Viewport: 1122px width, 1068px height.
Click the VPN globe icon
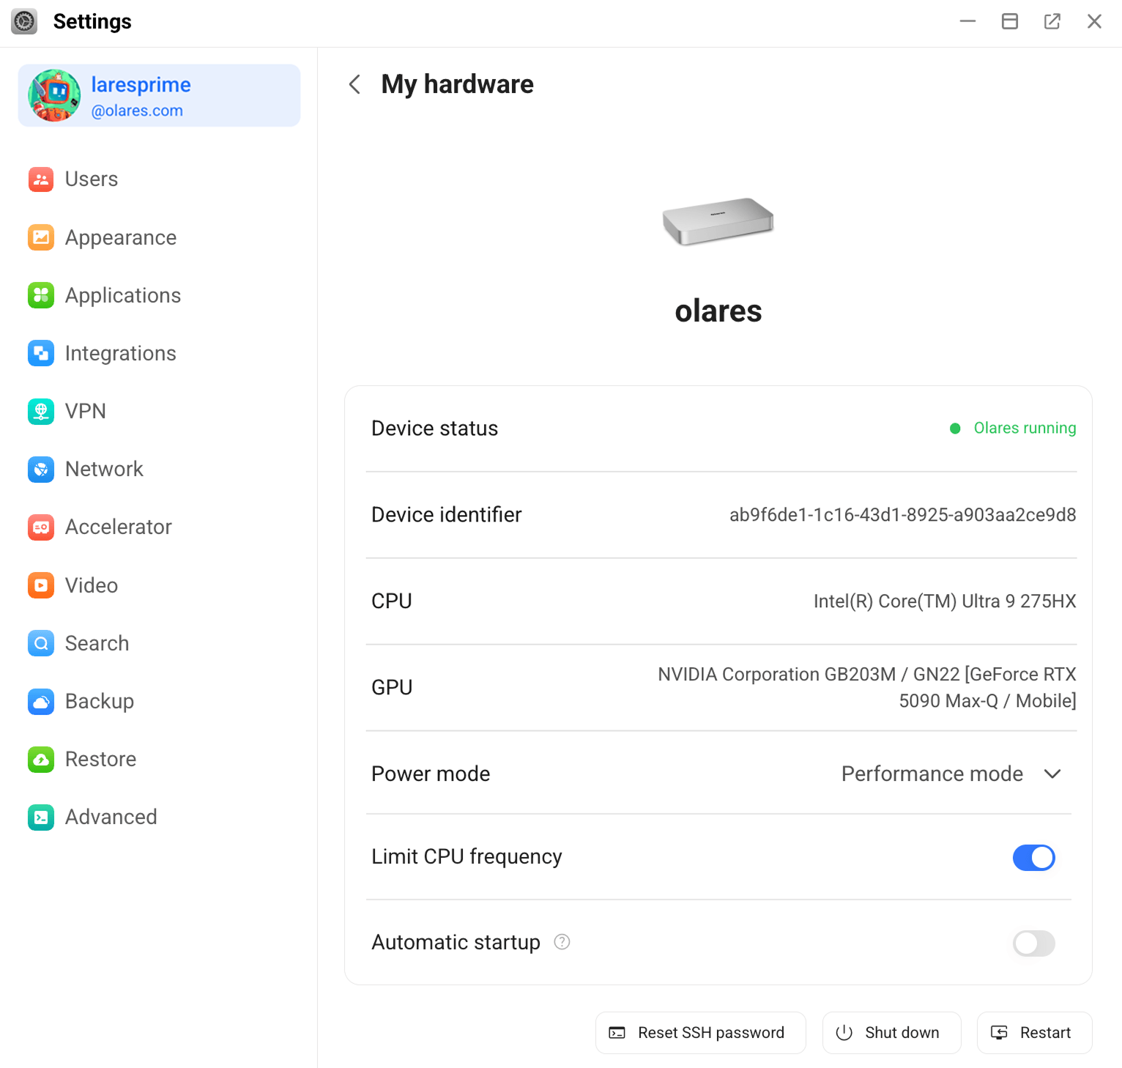click(41, 411)
